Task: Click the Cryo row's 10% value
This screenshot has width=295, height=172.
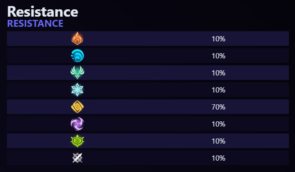Action: [x=218, y=90]
